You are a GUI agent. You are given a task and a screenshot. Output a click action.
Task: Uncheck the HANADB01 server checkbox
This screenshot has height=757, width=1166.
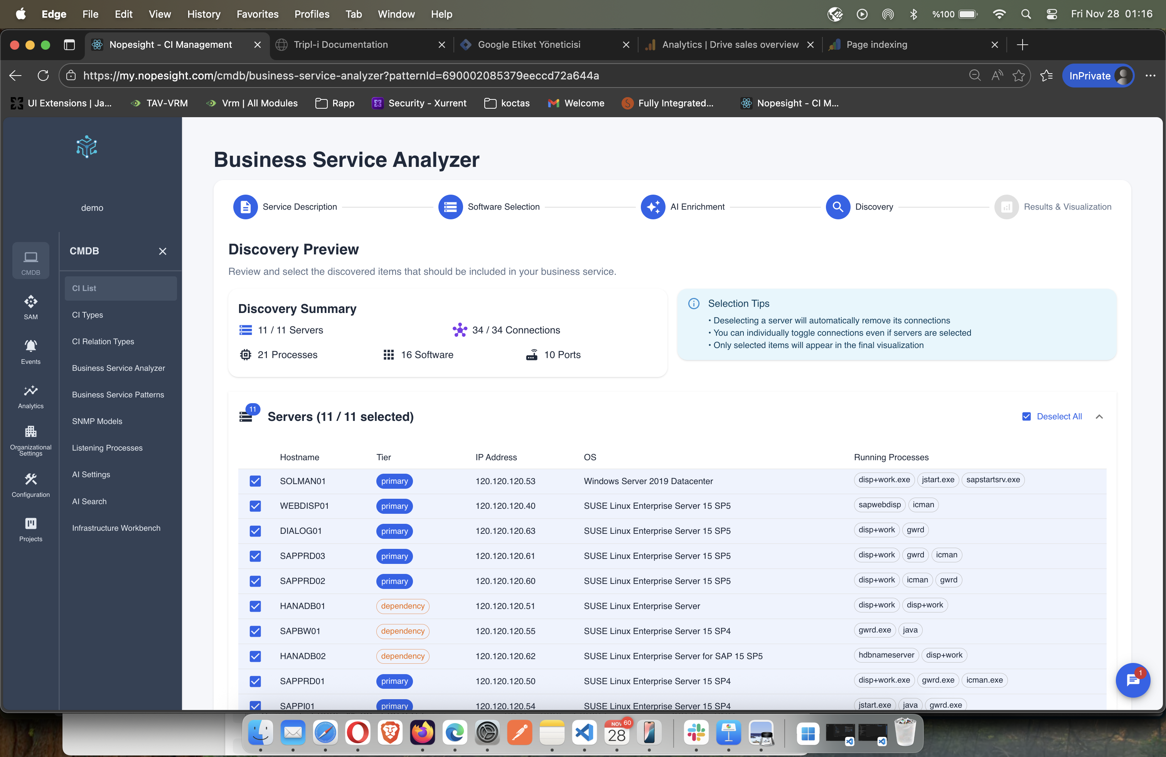(x=255, y=606)
